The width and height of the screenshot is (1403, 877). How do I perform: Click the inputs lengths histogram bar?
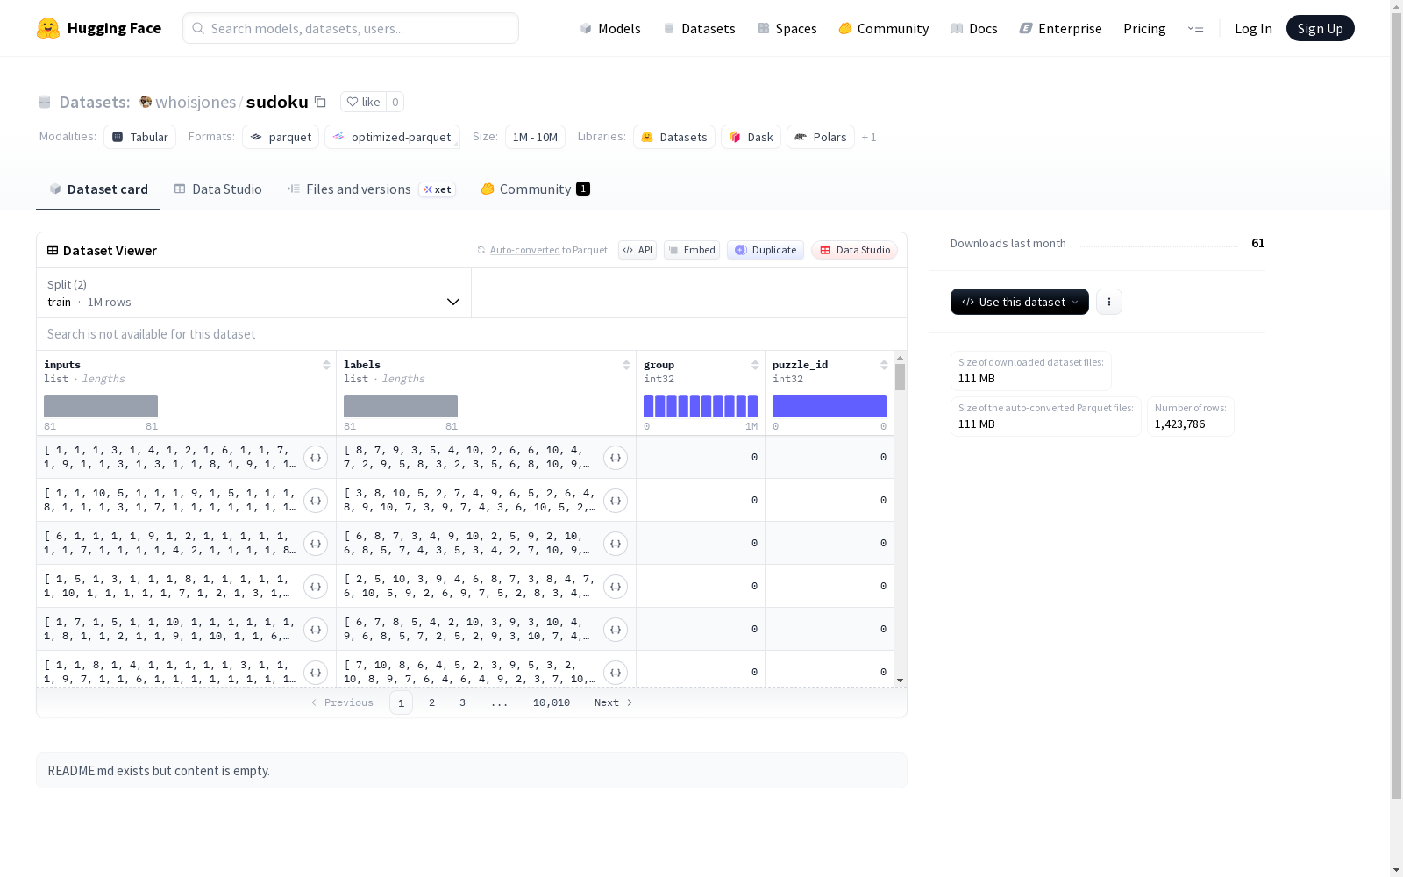click(101, 406)
